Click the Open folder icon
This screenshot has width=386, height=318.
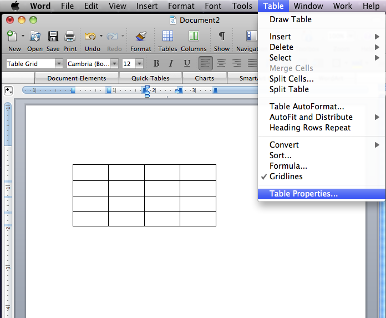(35, 36)
